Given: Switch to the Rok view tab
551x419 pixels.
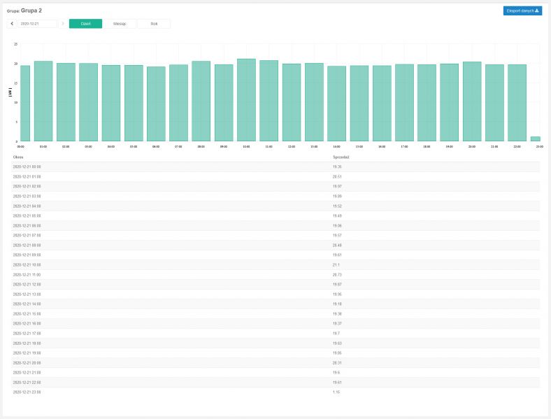Looking at the screenshot, I should [154, 24].
